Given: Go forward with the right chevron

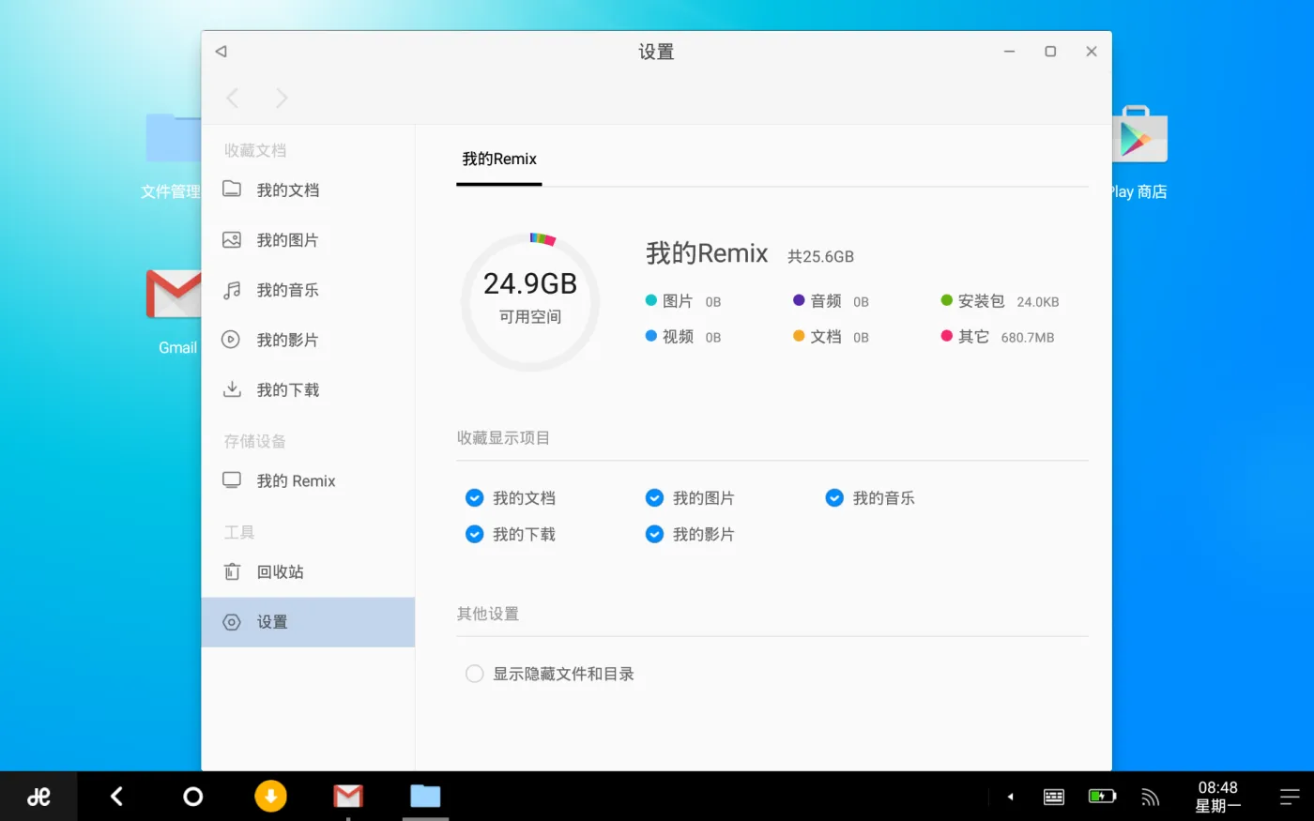Looking at the screenshot, I should [281, 98].
